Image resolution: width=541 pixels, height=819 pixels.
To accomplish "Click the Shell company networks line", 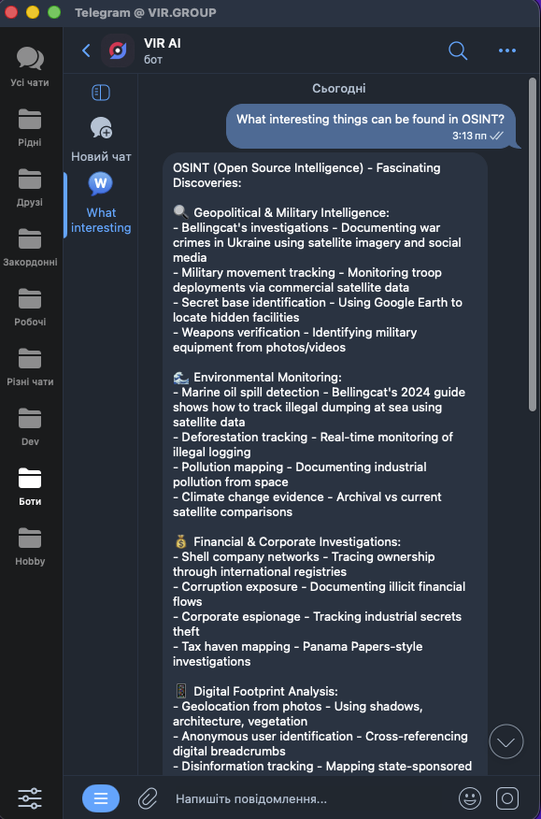I will pos(304,564).
